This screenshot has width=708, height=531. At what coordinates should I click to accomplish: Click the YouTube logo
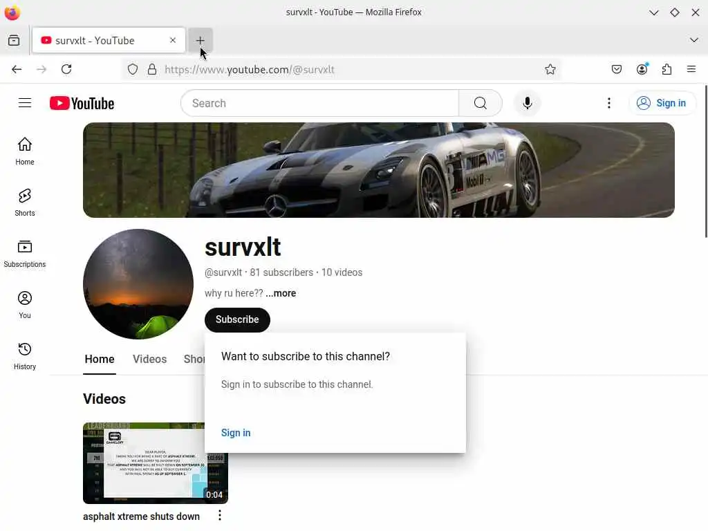pyautogui.click(x=82, y=104)
